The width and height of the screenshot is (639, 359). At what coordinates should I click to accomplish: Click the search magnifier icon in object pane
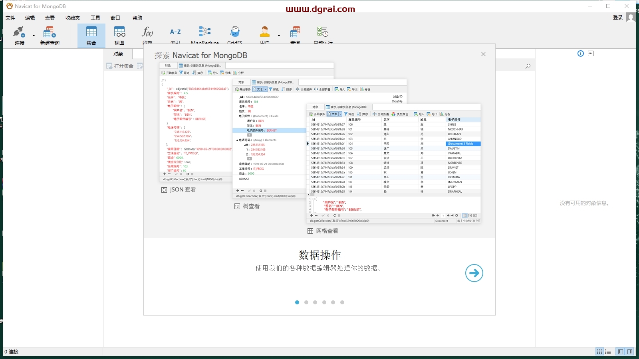[x=528, y=66]
